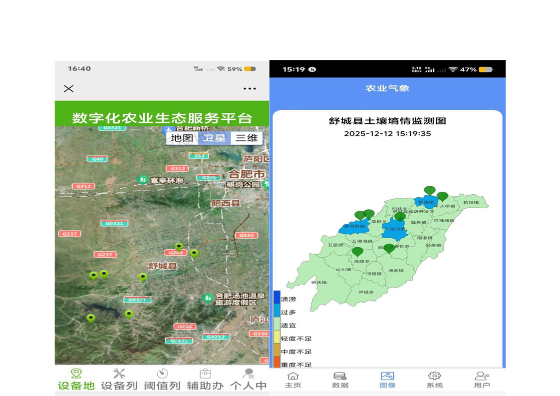Open the three-dot more options menu
The height and width of the screenshot is (396, 560).
coord(250,89)
